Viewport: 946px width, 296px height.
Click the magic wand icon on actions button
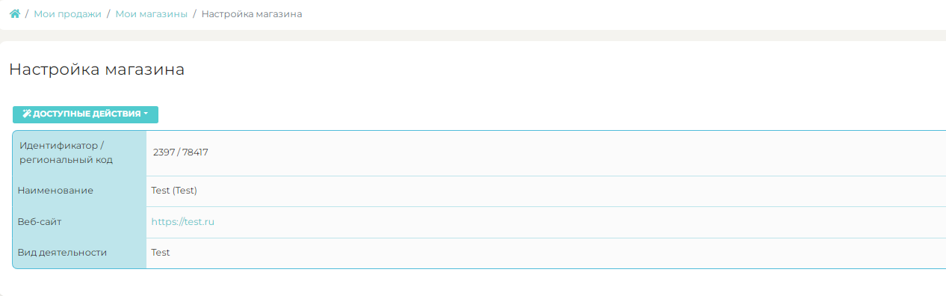26,114
